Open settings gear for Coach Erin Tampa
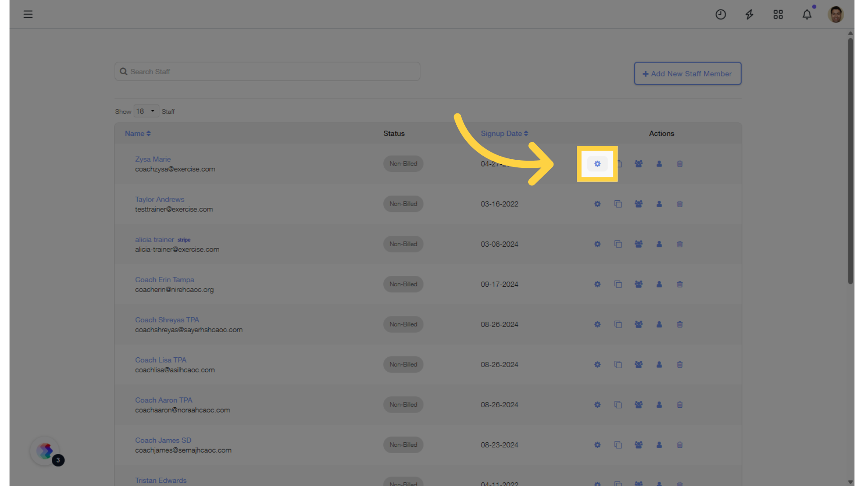864x486 pixels. (597, 284)
